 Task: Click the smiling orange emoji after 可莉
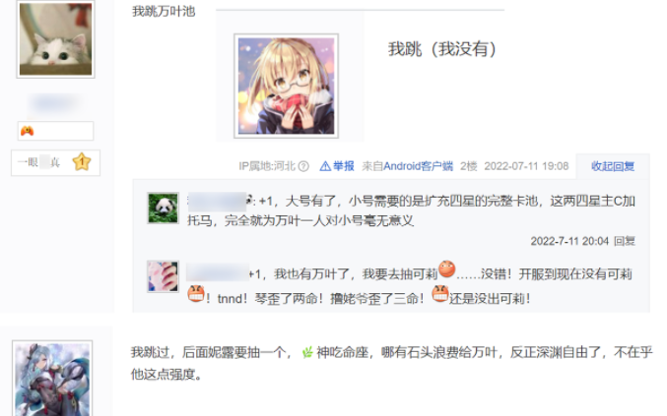pyautogui.click(x=446, y=268)
